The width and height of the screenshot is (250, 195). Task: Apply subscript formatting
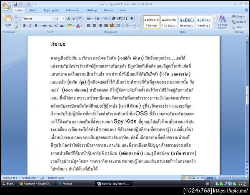click(x=50, y=25)
